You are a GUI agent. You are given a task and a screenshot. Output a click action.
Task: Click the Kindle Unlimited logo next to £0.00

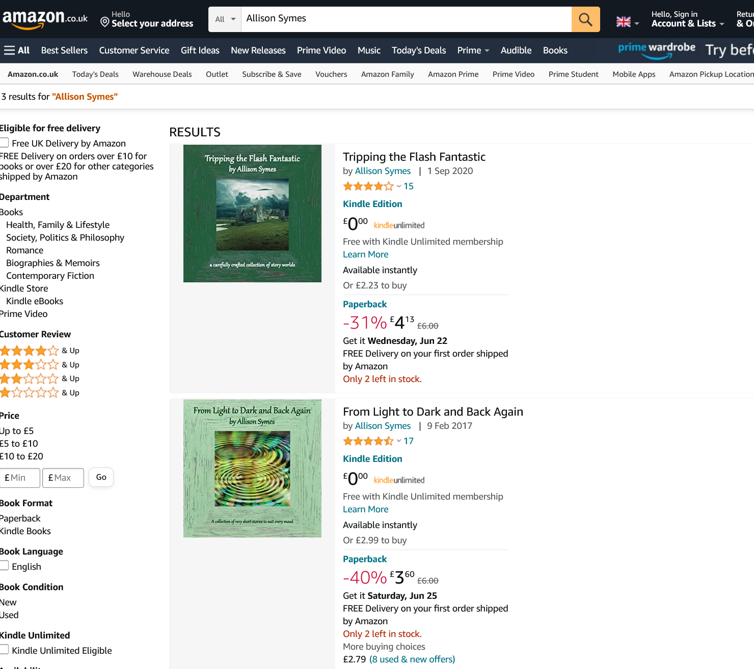point(399,224)
